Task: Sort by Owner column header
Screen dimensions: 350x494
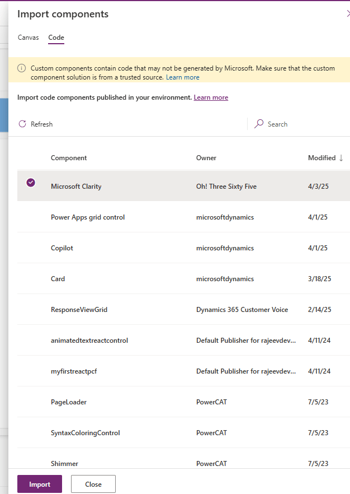Action: [206, 158]
